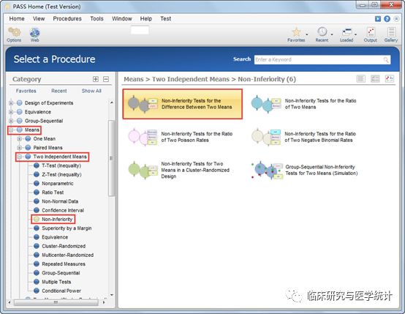
Task: Open the Test menu
Action: pyautogui.click(x=165, y=18)
